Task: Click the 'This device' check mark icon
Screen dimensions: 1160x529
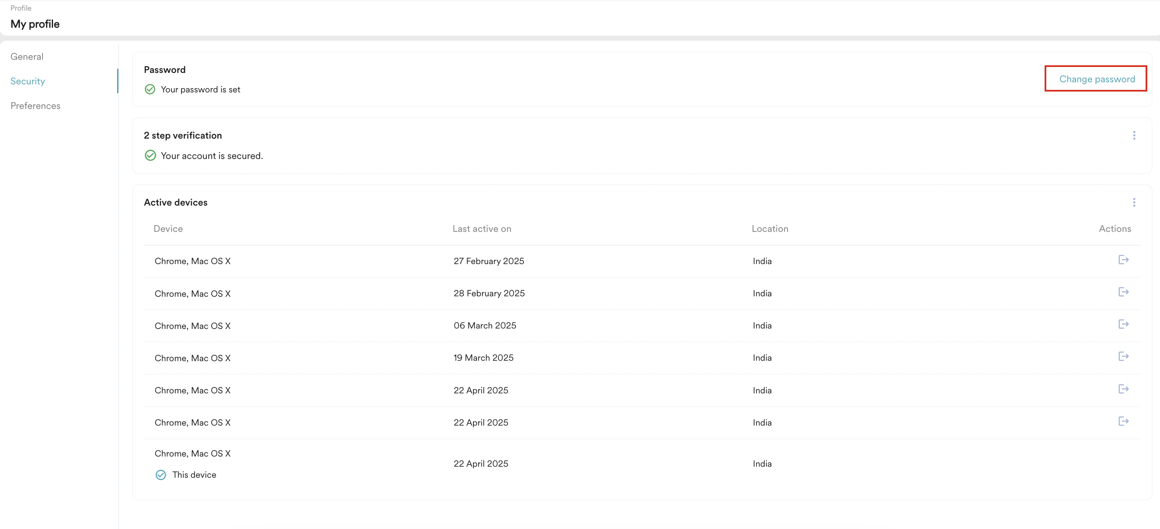Action: 161,475
